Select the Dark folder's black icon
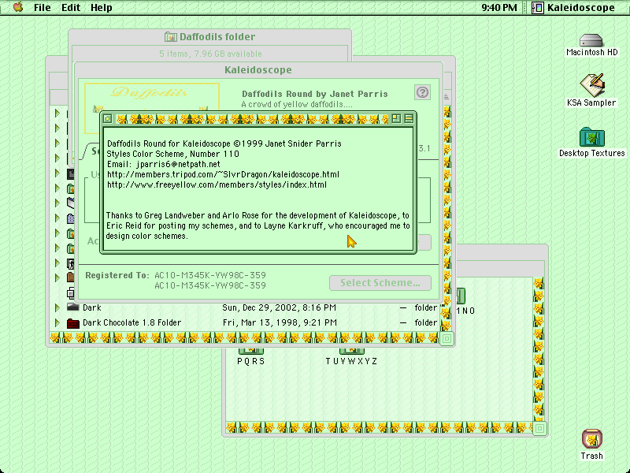 [x=72, y=307]
